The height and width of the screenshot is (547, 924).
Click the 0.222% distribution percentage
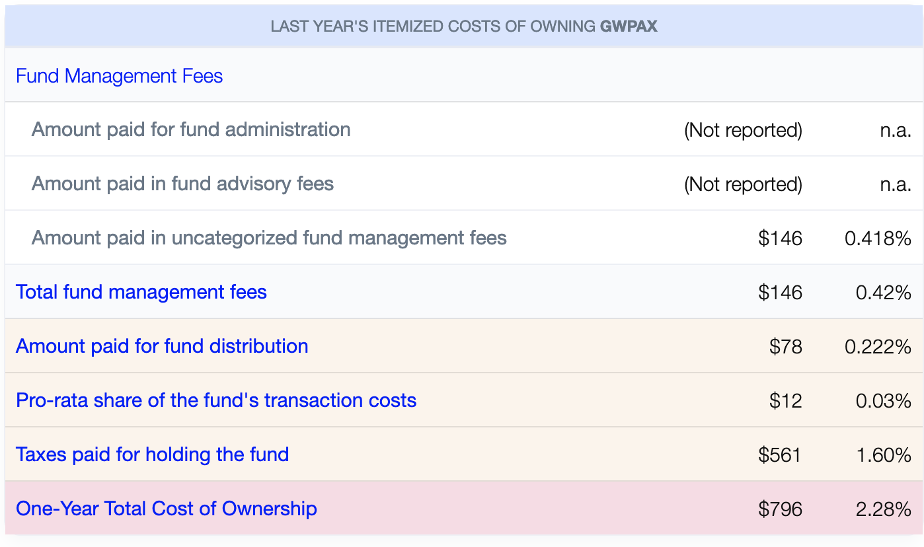pos(878,347)
